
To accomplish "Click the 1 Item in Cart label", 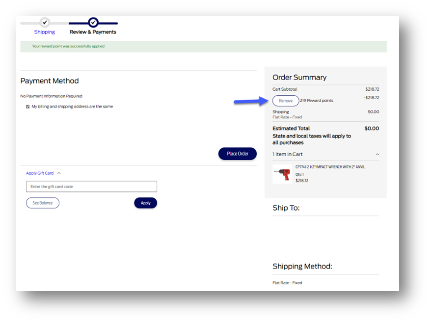I will 288,154.
